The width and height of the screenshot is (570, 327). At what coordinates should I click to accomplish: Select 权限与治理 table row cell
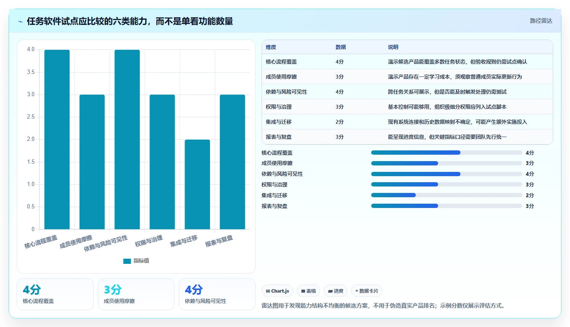click(279, 107)
